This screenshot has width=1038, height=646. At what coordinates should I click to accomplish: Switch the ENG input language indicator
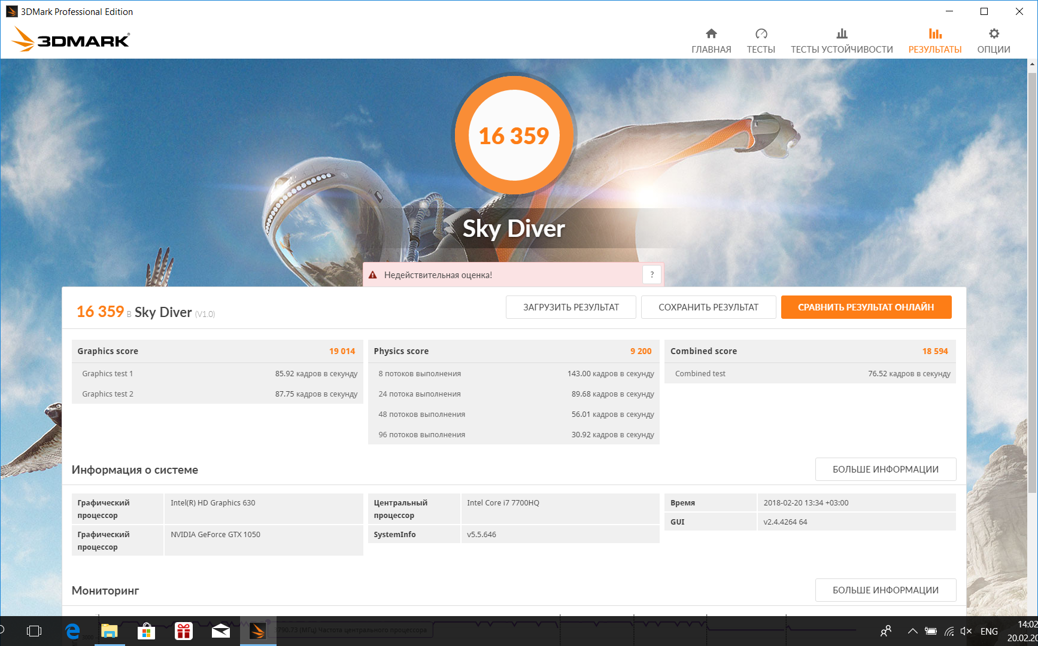(989, 631)
